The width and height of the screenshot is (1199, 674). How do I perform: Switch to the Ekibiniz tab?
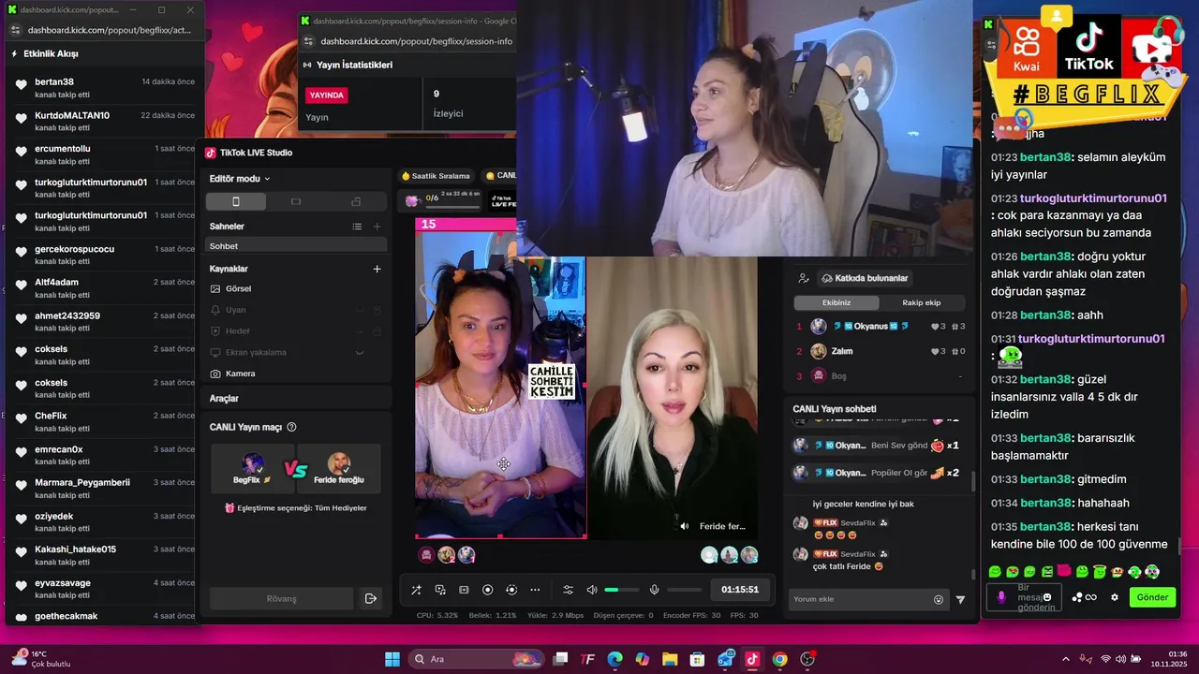tap(836, 302)
